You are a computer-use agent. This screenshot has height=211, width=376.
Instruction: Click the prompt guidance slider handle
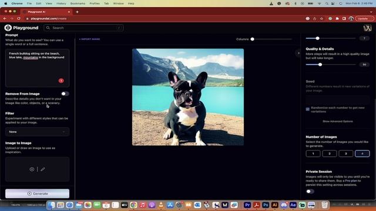pyautogui.click(x=317, y=38)
